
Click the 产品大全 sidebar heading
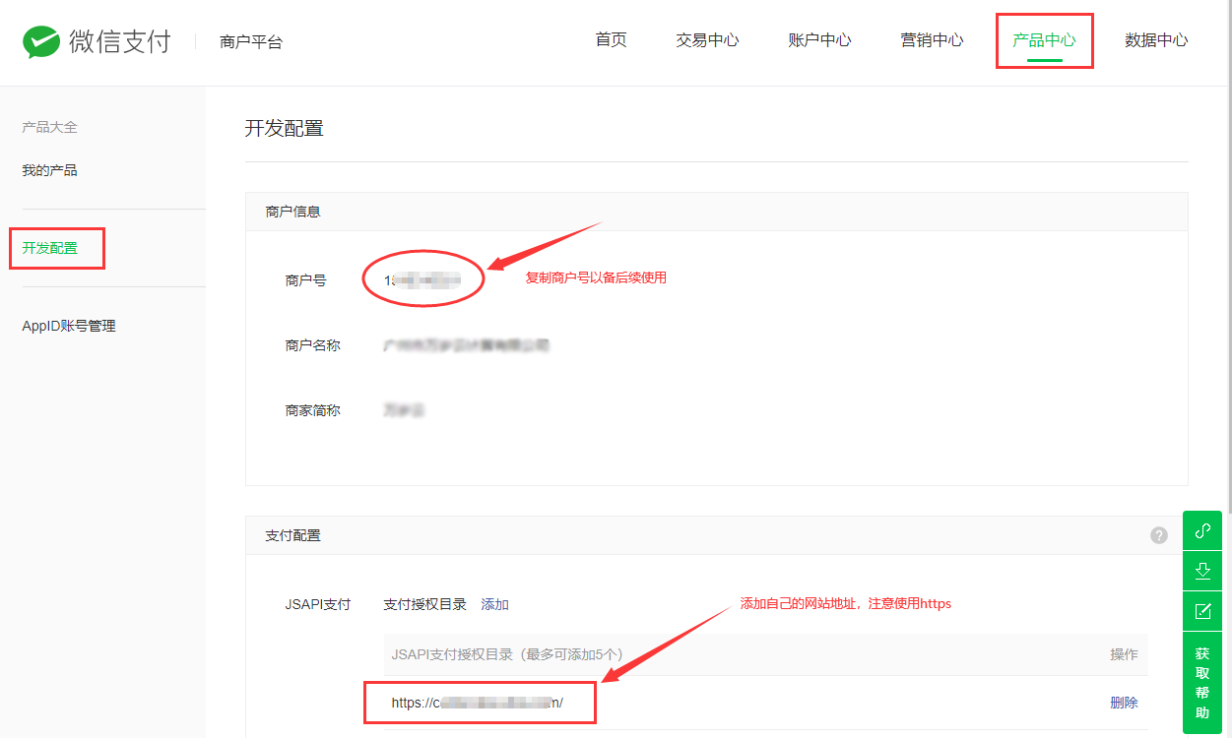(49, 127)
